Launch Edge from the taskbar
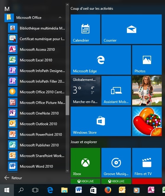Image resolution: width=165 pixels, height=196 pixels. tap(50, 190)
